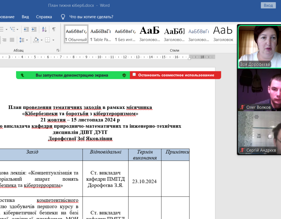Click the 'Дорофєєва З.Я.' cell text
Image resolution: width=281 pixels, height=219 pixels.
click(x=105, y=185)
